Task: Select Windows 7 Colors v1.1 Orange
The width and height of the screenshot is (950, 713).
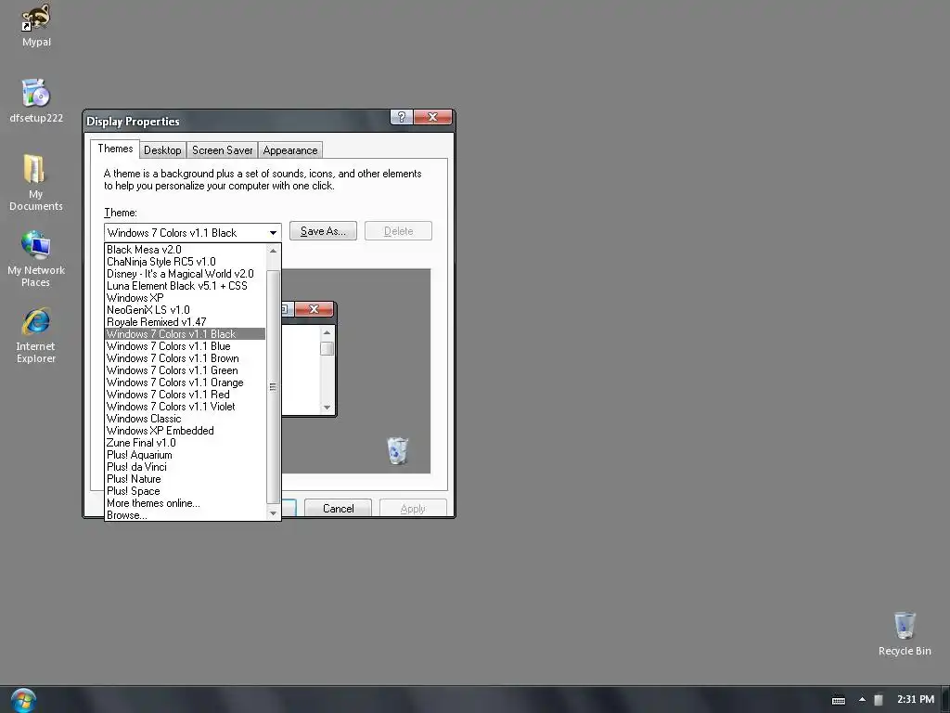Action: [x=185, y=382]
